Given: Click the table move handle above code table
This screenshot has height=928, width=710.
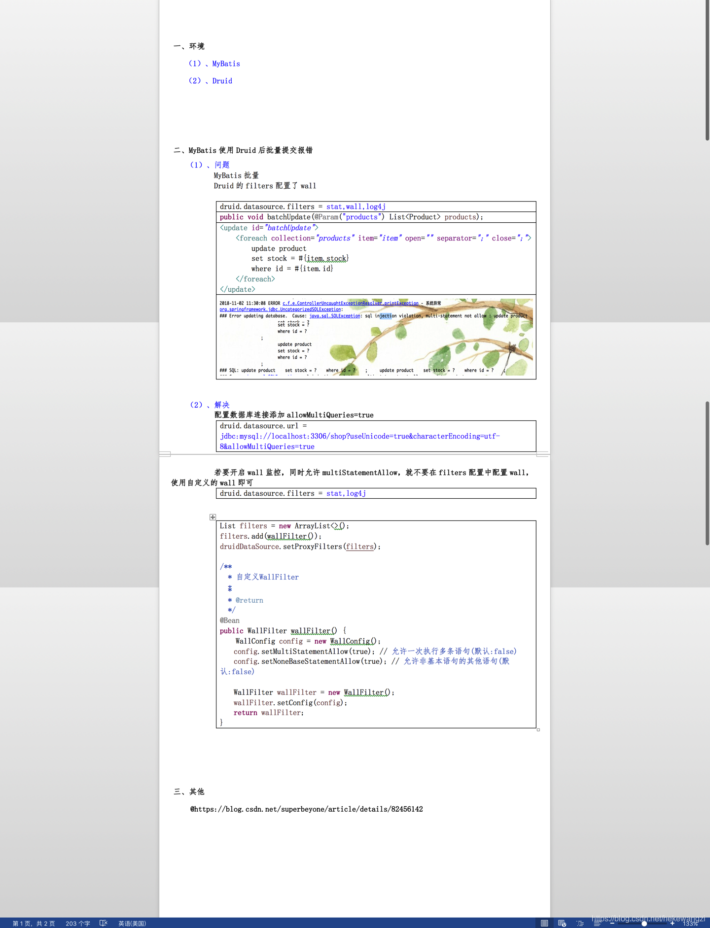Looking at the screenshot, I should 213,517.
